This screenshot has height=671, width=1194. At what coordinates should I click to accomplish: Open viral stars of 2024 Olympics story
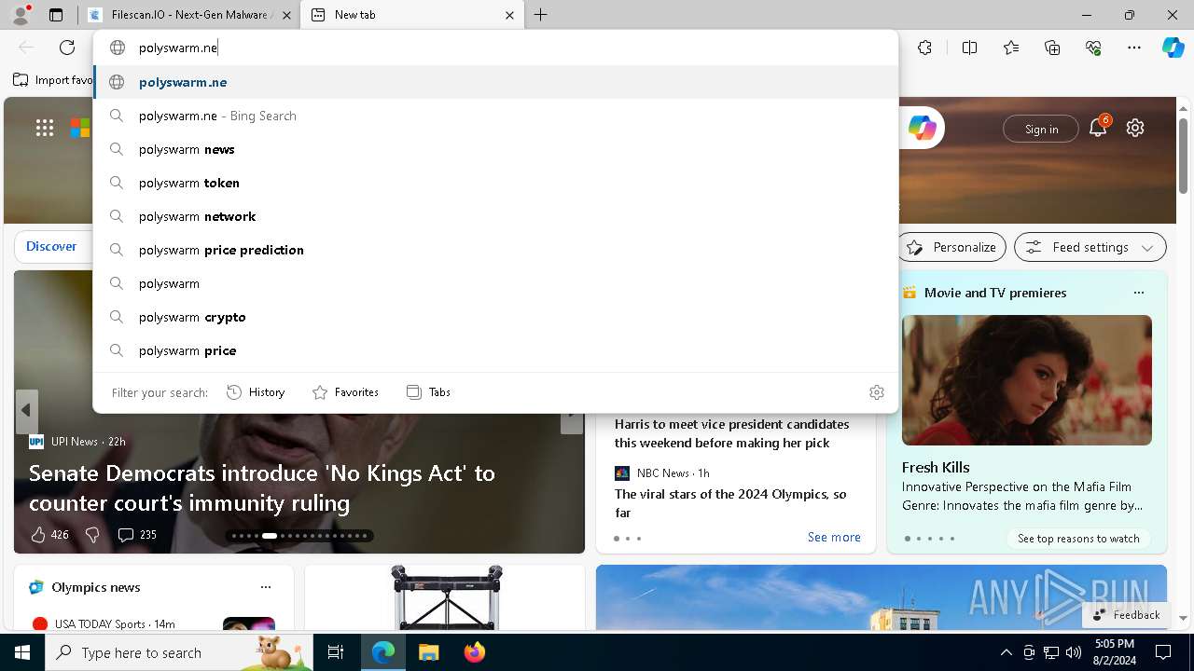pos(730,503)
